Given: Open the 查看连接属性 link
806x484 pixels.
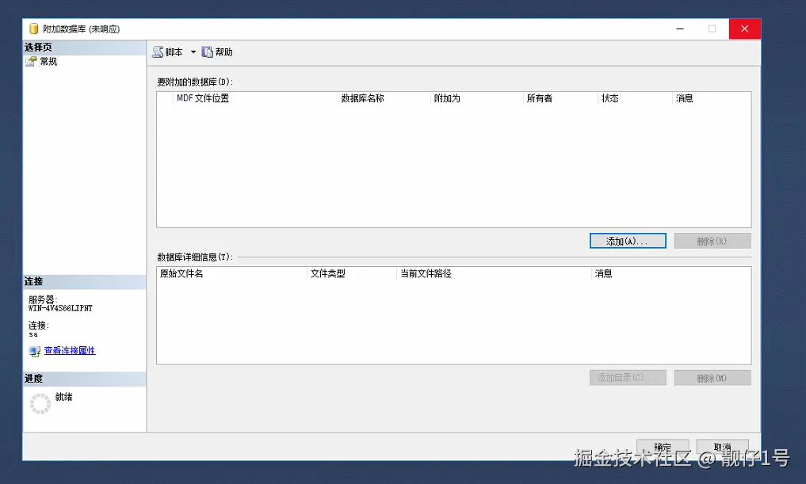Looking at the screenshot, I should (x=70, y=350).
